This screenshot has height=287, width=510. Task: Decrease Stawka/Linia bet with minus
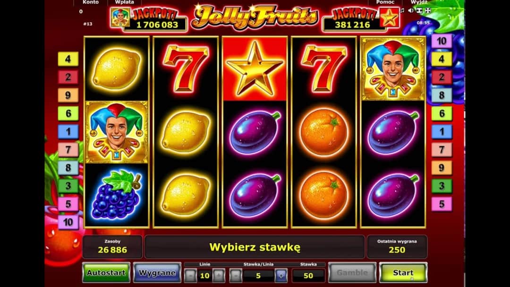(x=236, y=276)
